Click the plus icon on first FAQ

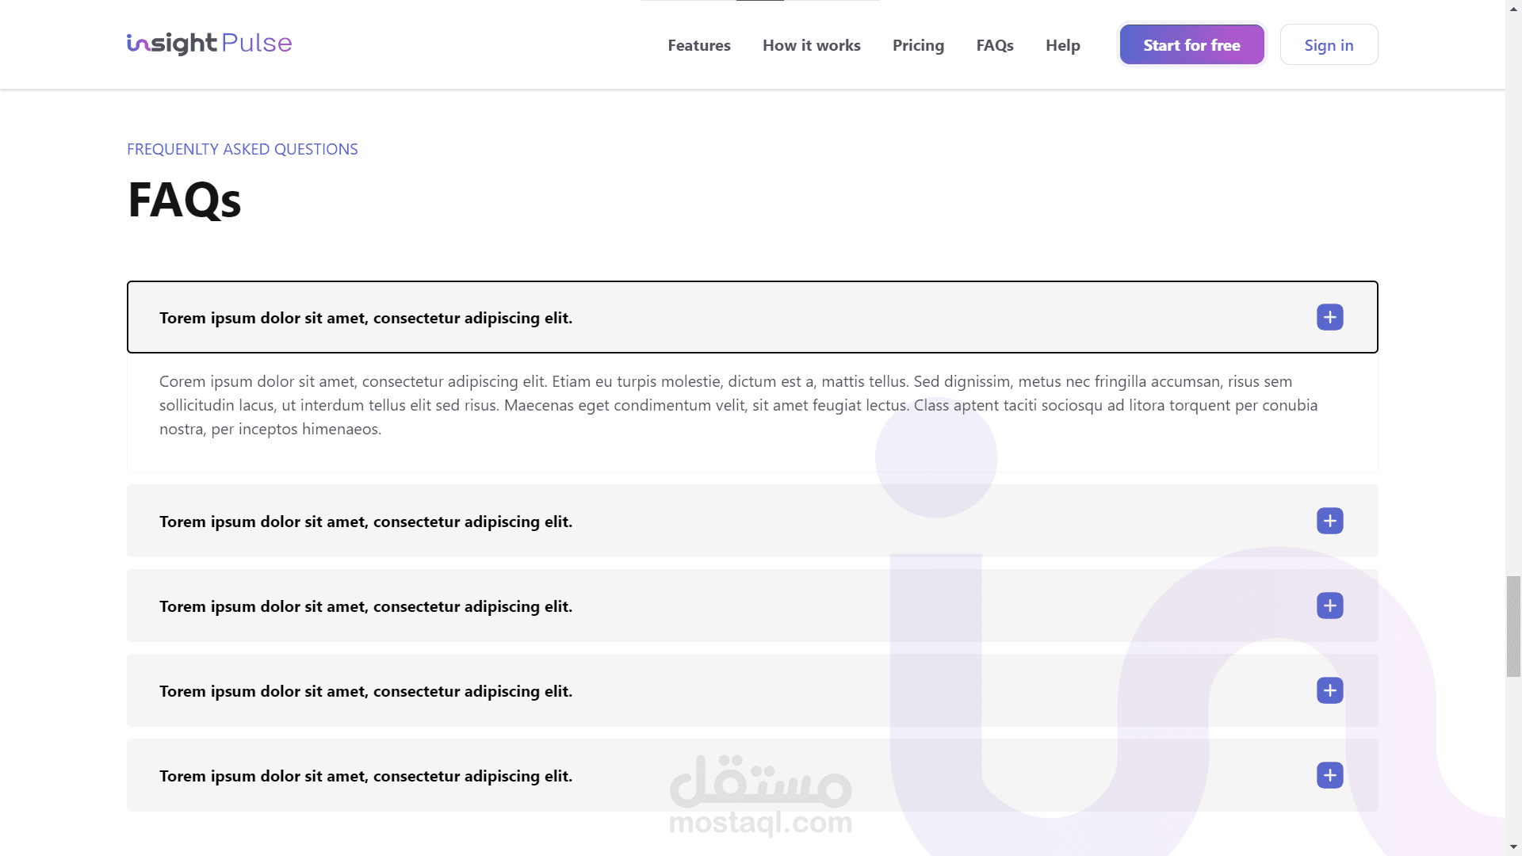click(1329, 317)
